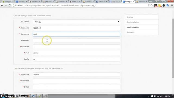This screenshot has height=98, width=174.
Task: Focus database Username field with root
Action: click(76, 34)
